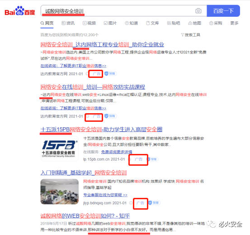This screenshot has width=250, height=235.
Task: Open result 十五派15PB网络安全培训
Action: click(x=101, y=129)
